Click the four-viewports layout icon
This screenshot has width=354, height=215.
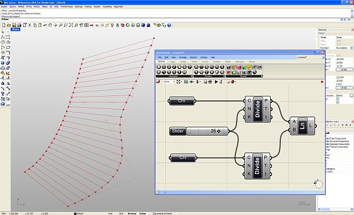(x=86, y=25)
